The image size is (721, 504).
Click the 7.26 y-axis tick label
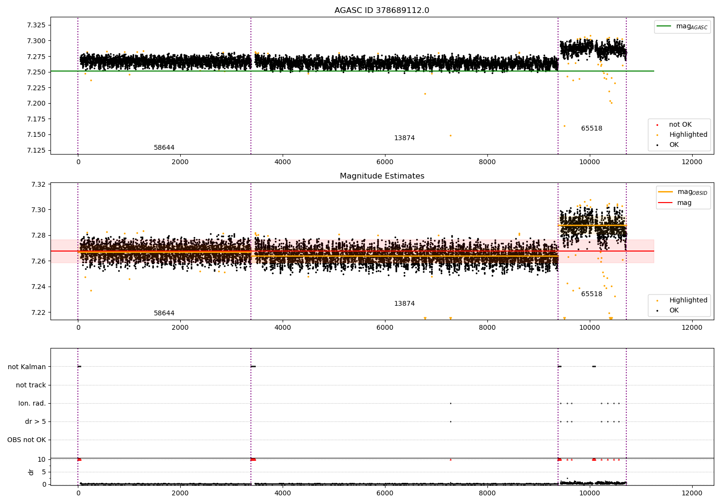[x=38, y=261]
